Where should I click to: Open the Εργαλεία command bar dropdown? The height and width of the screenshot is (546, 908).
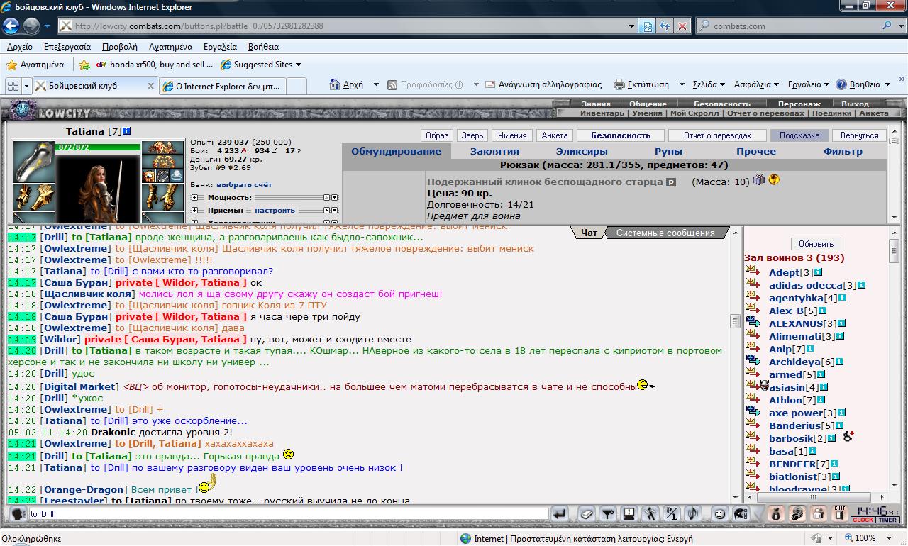coord(808,84)
